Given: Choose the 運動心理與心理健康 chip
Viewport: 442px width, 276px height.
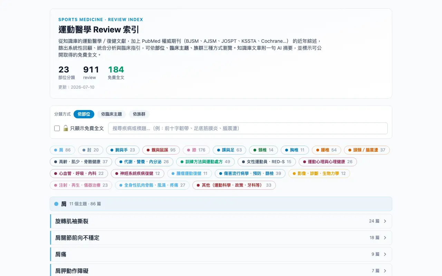Looking at the screenshot, I should coord(328,162).
